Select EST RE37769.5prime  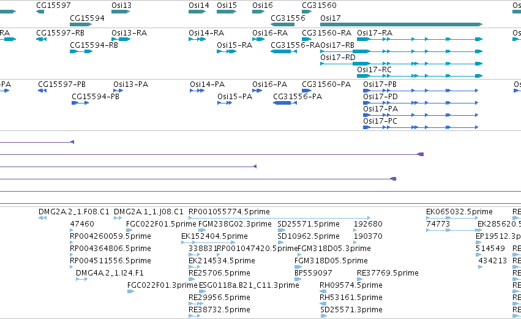click(x=388, y=274)
